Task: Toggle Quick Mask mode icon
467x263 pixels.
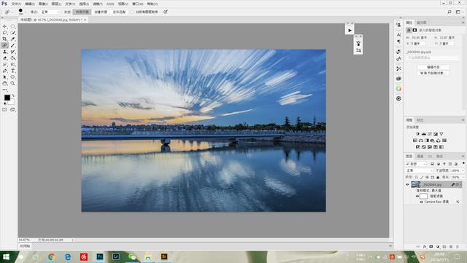Action: 5,109
